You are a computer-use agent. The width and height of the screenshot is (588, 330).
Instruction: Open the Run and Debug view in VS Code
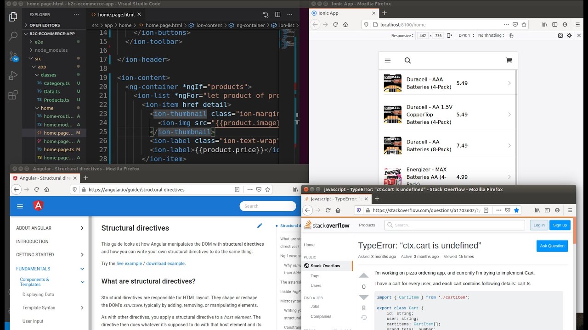[x=13, y=75]
